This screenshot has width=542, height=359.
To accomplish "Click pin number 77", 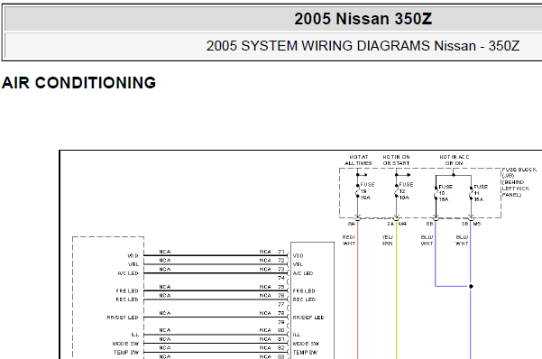I will click(x=281, y=305).
